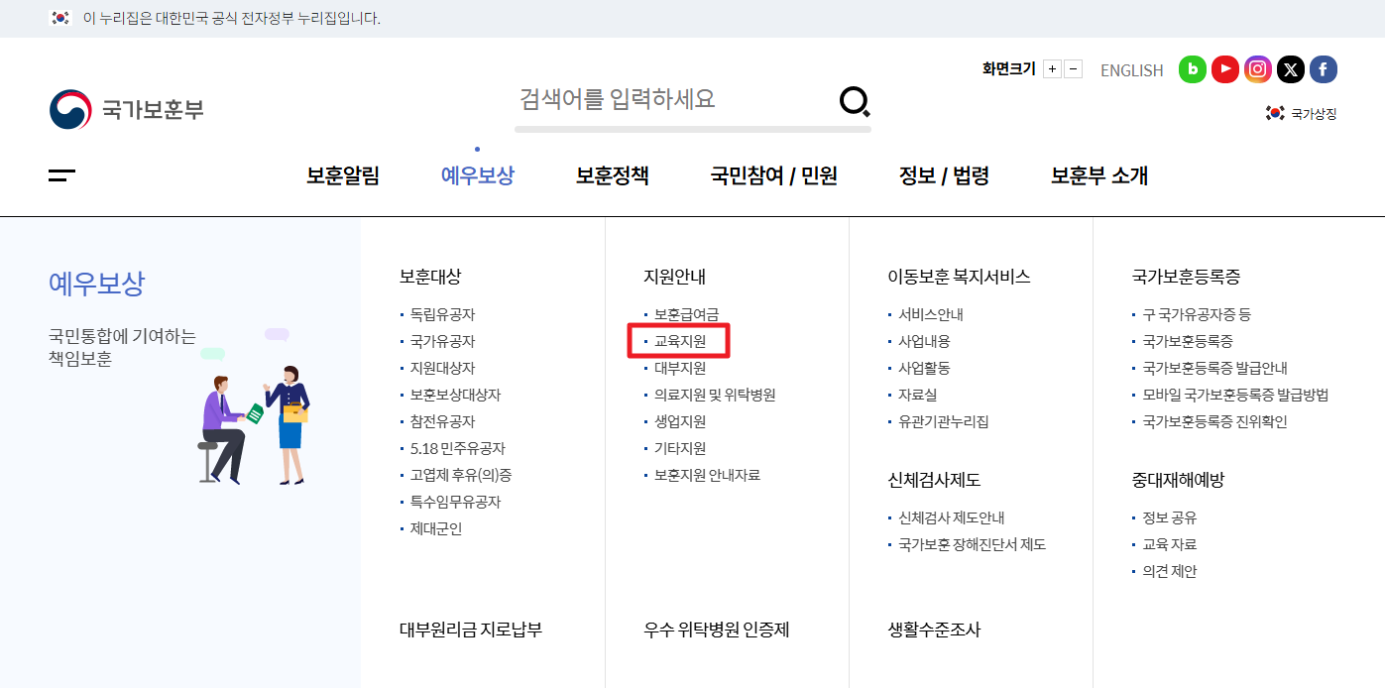Viewport: 1385px width, 688px height.
Task: Increase screen size with the + button
Action: click(1053, 68)
